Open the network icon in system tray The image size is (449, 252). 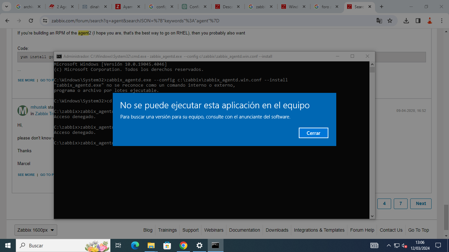click(397, 245)
